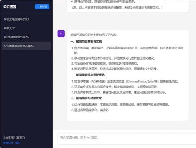This screenshot has width=196, height=148.
Task: Click the note starting with (注:以上内容
Action: click(x=117, y=7)
